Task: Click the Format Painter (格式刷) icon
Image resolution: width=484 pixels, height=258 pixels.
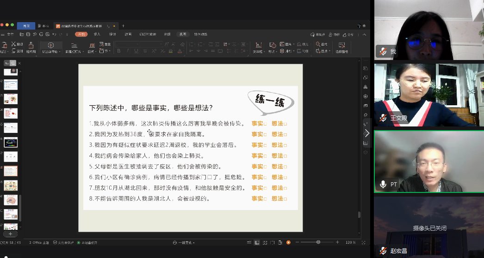Action: [x=31, y=45]
